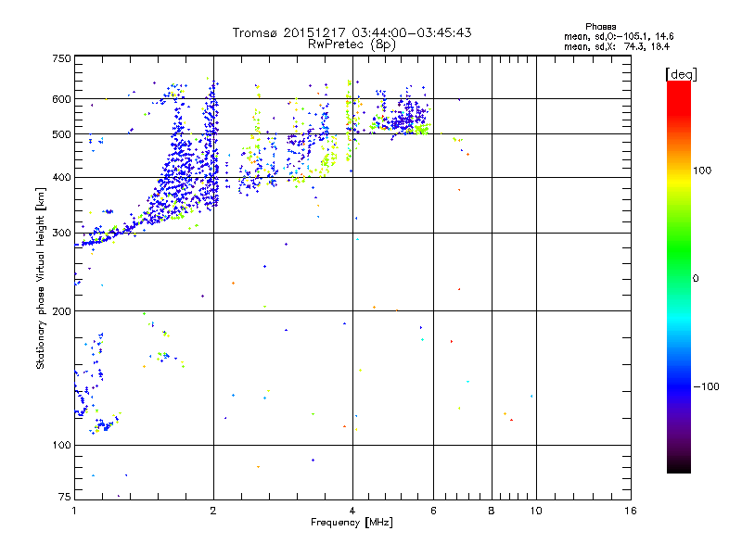Viewport: 742px width, 556px height.
Task: Click the colorbar tick label '-100'
Action: pyautogui.click(x=707, y=386)
